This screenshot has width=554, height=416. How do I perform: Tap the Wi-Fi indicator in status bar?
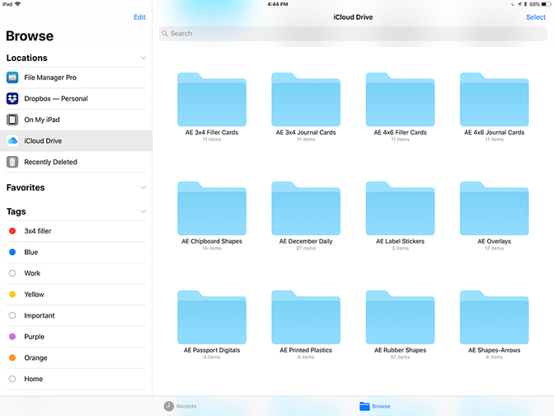[x=17, y=4]
